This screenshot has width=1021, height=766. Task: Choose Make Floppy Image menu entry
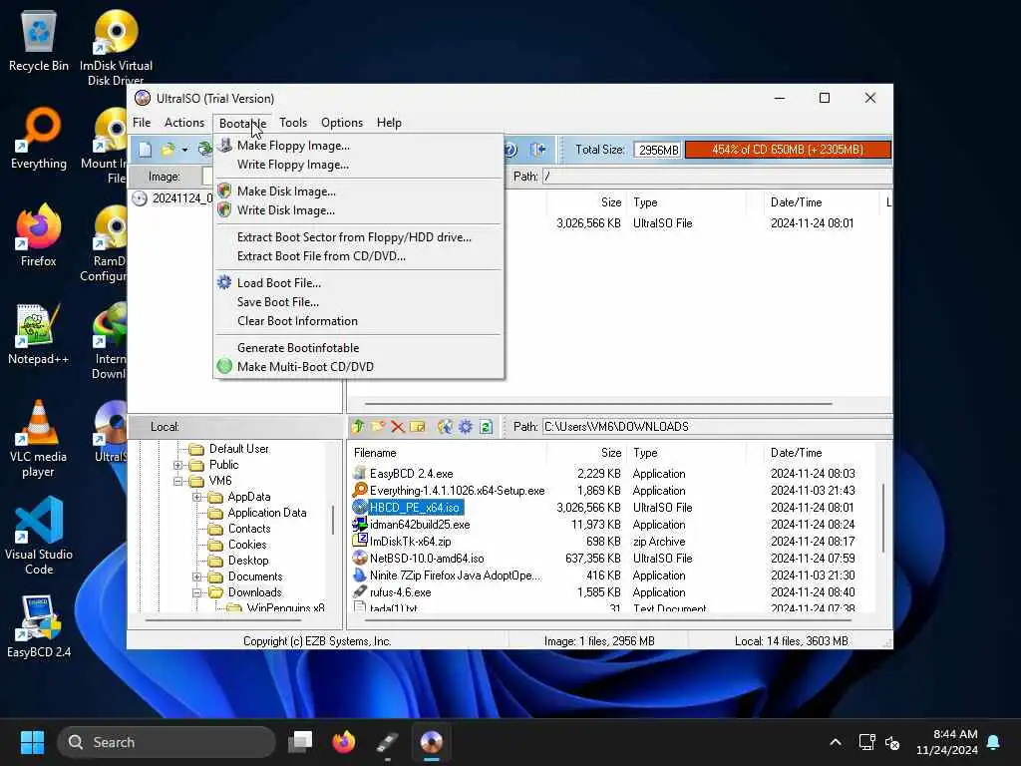pos(359,146)
